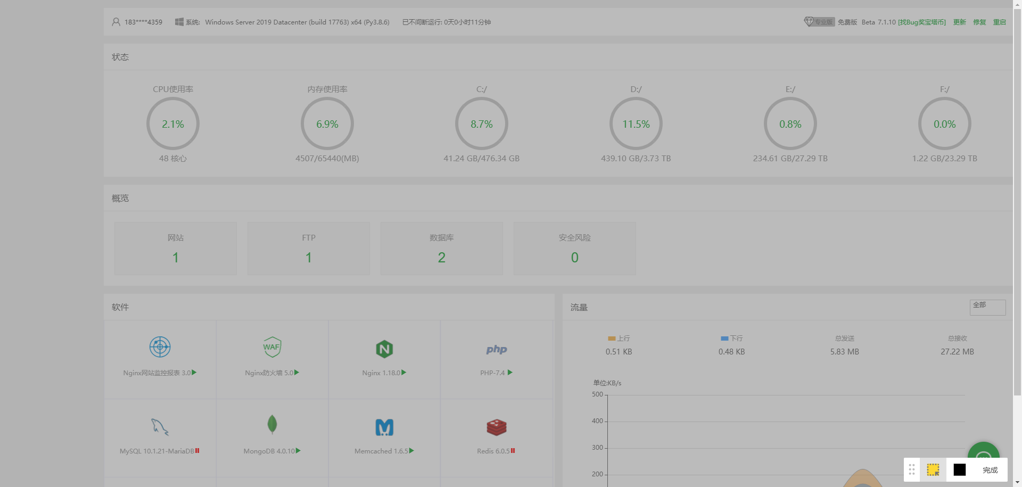Click the 41.24 GB/476.34 GB text

(482, 159)
